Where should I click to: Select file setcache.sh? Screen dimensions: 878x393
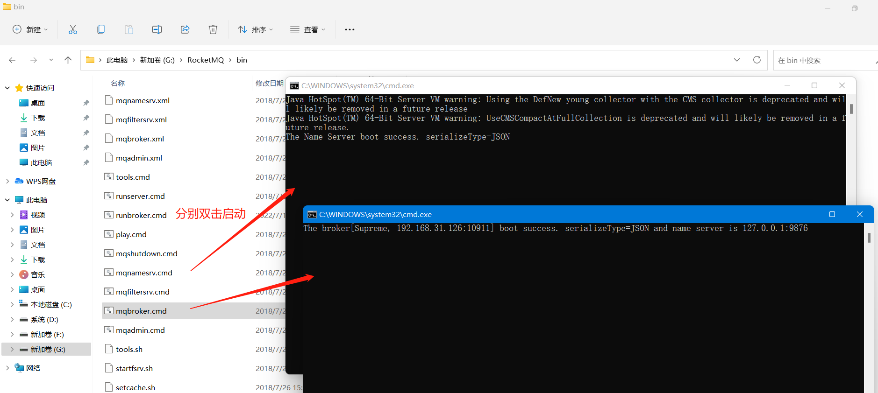(135, 387)
